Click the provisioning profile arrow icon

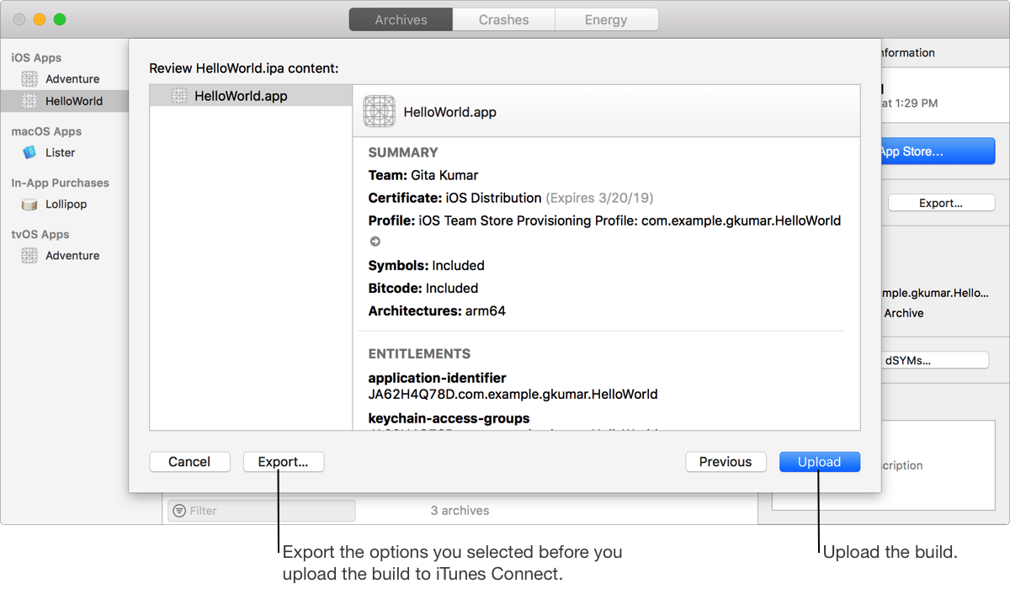click(375, 241)
